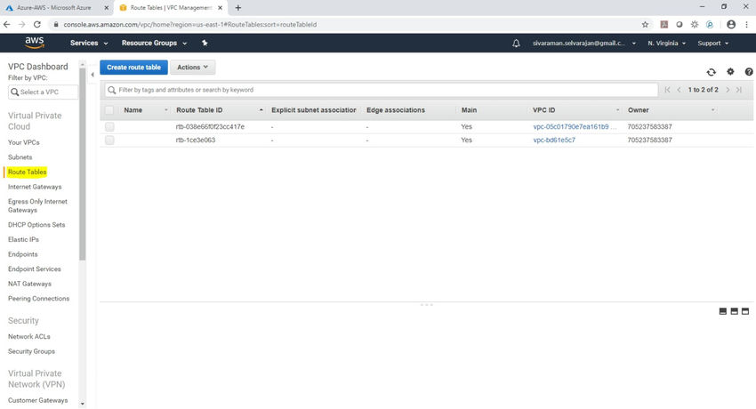Image resolution: width=756 pixels, height=409 pixels.
Task: Click the pin shortcuts star icon
Action: tap(205, 43)
